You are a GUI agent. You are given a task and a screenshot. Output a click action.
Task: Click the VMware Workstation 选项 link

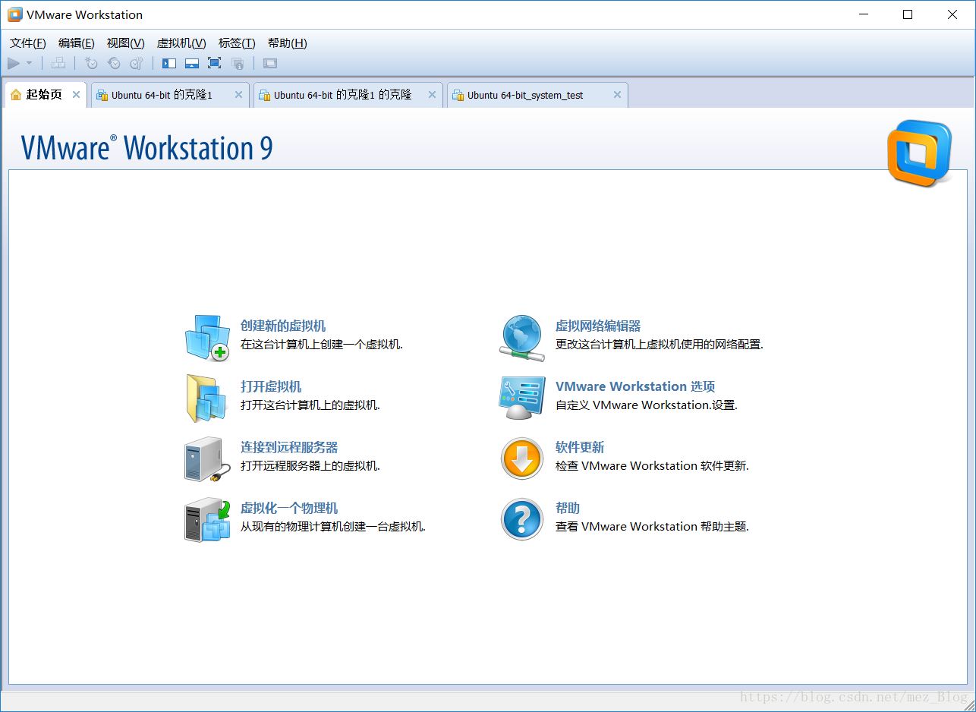[x=635, y=386]
